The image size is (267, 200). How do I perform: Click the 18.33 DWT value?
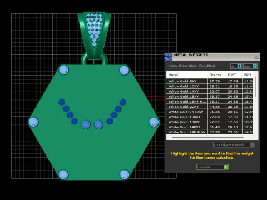233,86
